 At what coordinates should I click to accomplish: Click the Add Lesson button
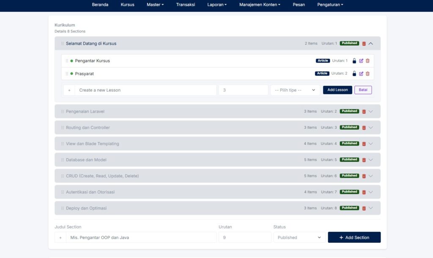[x=337, y=90]
